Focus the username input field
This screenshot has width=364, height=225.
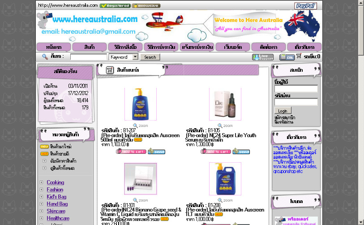(296, 89)
